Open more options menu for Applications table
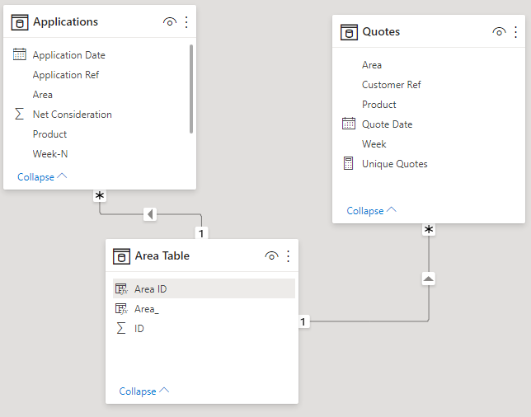531x417 pixels. point(186,22)
